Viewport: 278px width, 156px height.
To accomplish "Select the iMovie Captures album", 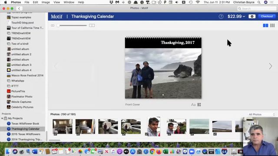I will coord(21,102).
